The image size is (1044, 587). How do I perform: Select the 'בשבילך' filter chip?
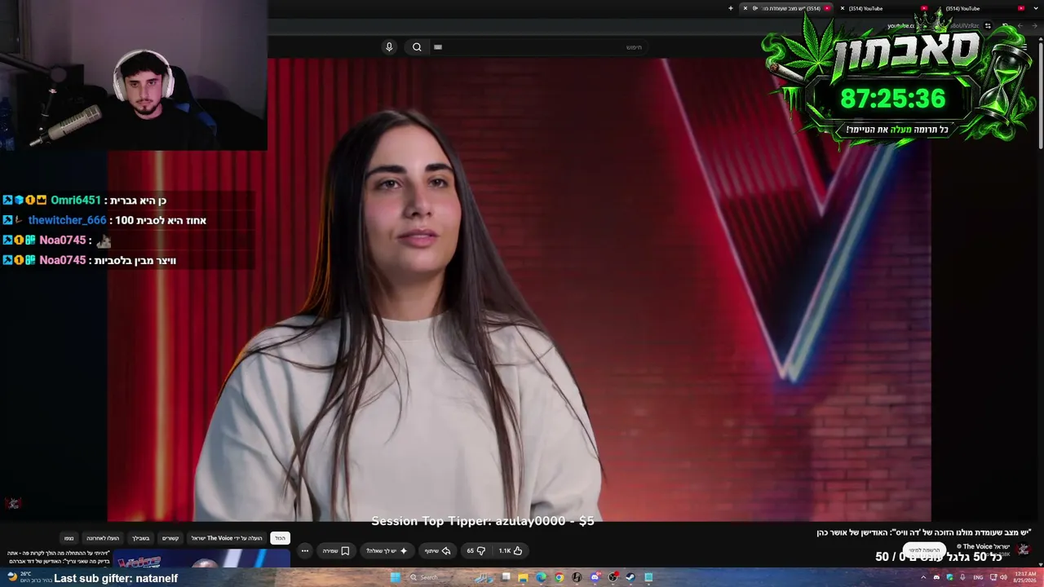tap(141, 538)
